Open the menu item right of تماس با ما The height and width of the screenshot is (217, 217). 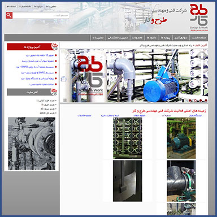click(118, 38)
